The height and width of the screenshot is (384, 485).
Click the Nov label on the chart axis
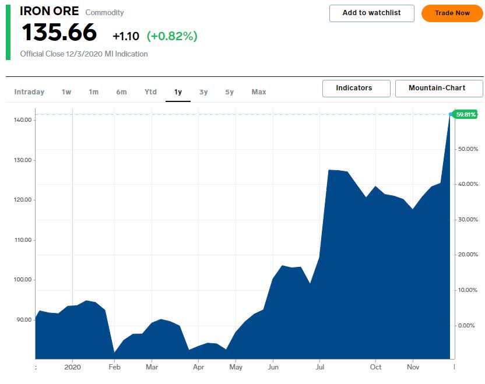click(413, 367)
